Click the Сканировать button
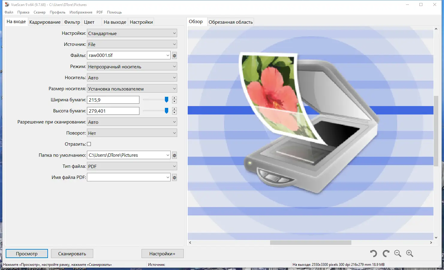The width and height of the screenshot is (444, 270). (x=72, y=254)
